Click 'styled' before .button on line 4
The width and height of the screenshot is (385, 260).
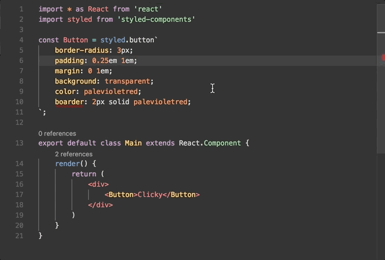[113, 40]
